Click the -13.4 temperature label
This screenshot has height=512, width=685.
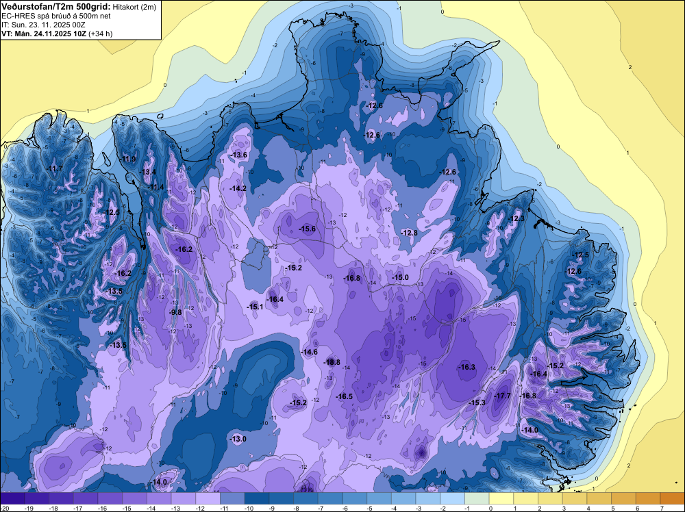click(x=148, y=172)
